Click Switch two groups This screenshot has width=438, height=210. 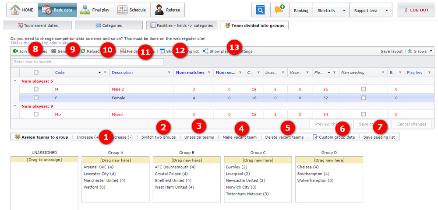(159, 137)
